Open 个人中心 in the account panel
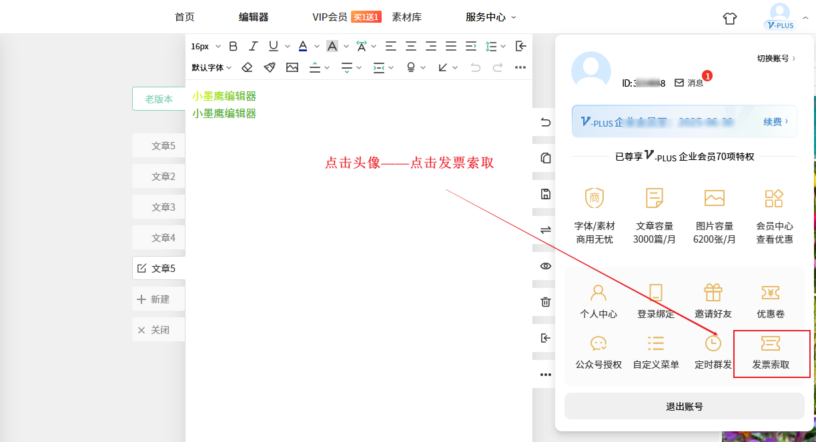Screen dimensions: 816x442 [x=598, y=301]
